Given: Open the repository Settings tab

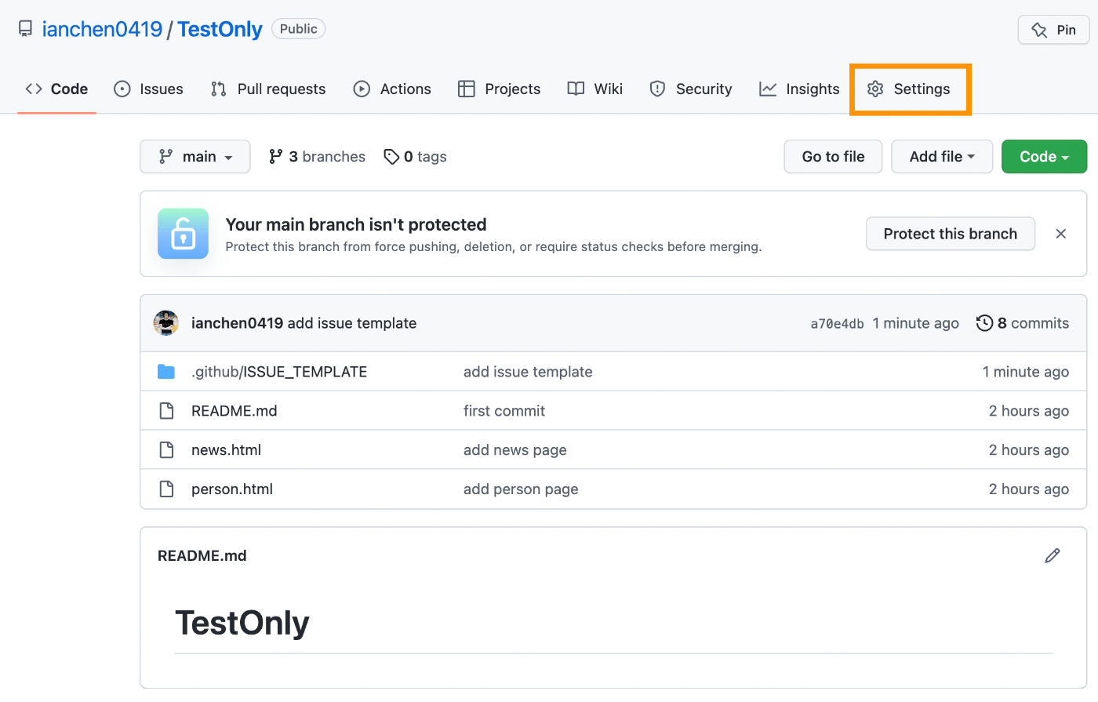Looking at the screenshot, I should tap(910, 89).
